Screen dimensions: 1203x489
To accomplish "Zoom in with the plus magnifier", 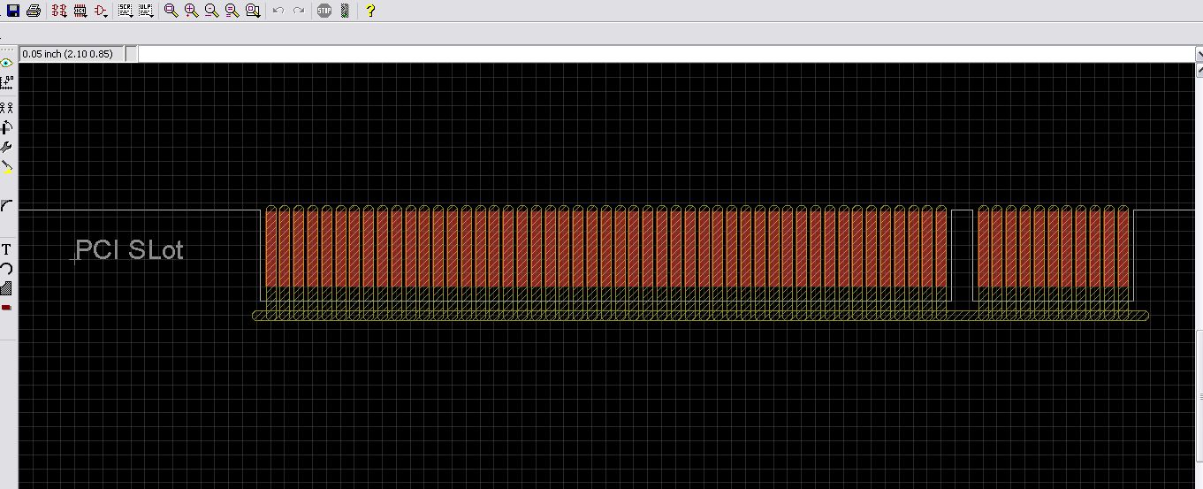I will pyautogui.click(x=191, y=11).
